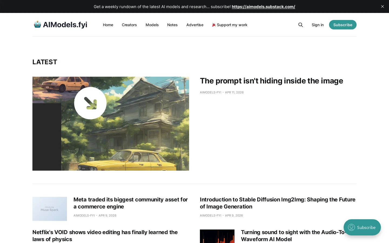Open the Support my work link

point(230,25)
